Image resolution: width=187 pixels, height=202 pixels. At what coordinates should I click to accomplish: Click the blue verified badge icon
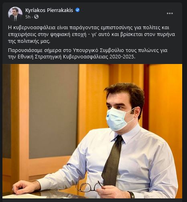tap(77, 10)
